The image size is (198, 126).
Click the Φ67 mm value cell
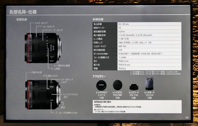(x=149, y=46)
